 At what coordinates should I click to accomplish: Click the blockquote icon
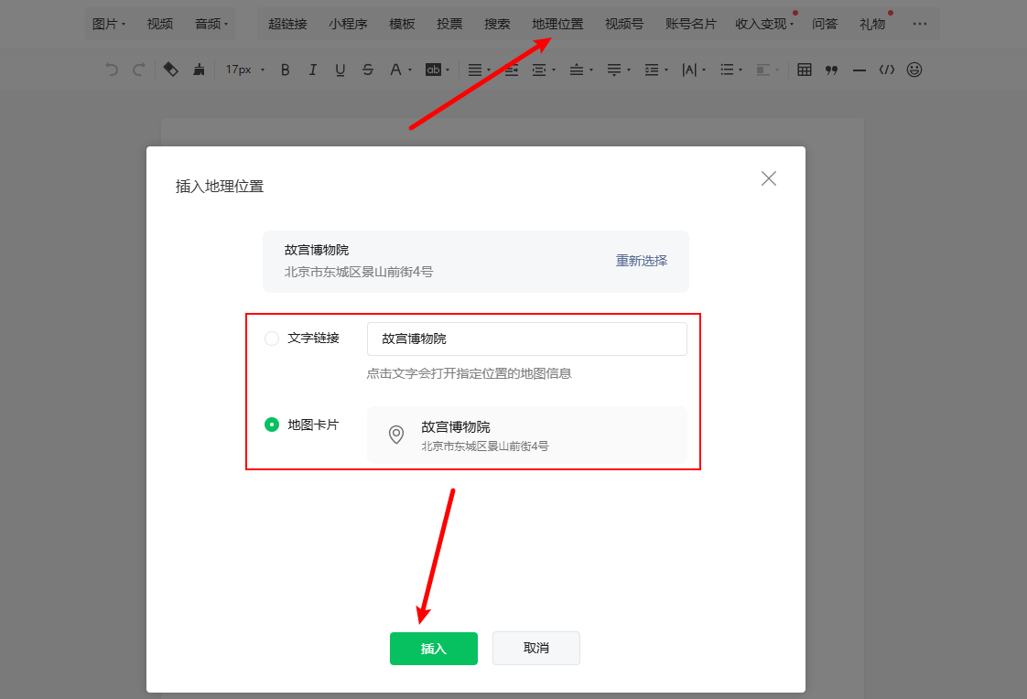tap(831, 70)
